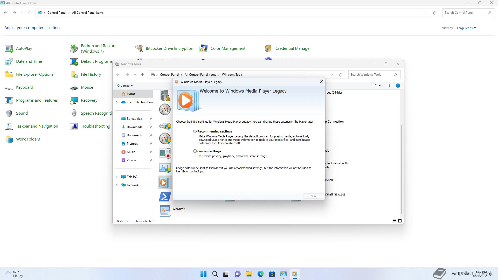Open Downloads in the navigation pane
Viewport: 498px width, 280px height.
pyautogui.click(x=134, y=127)
